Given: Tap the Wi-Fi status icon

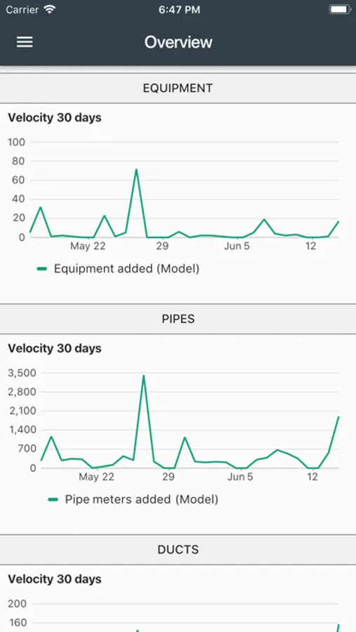Looking at the screenshot, I should coord(50,9).
